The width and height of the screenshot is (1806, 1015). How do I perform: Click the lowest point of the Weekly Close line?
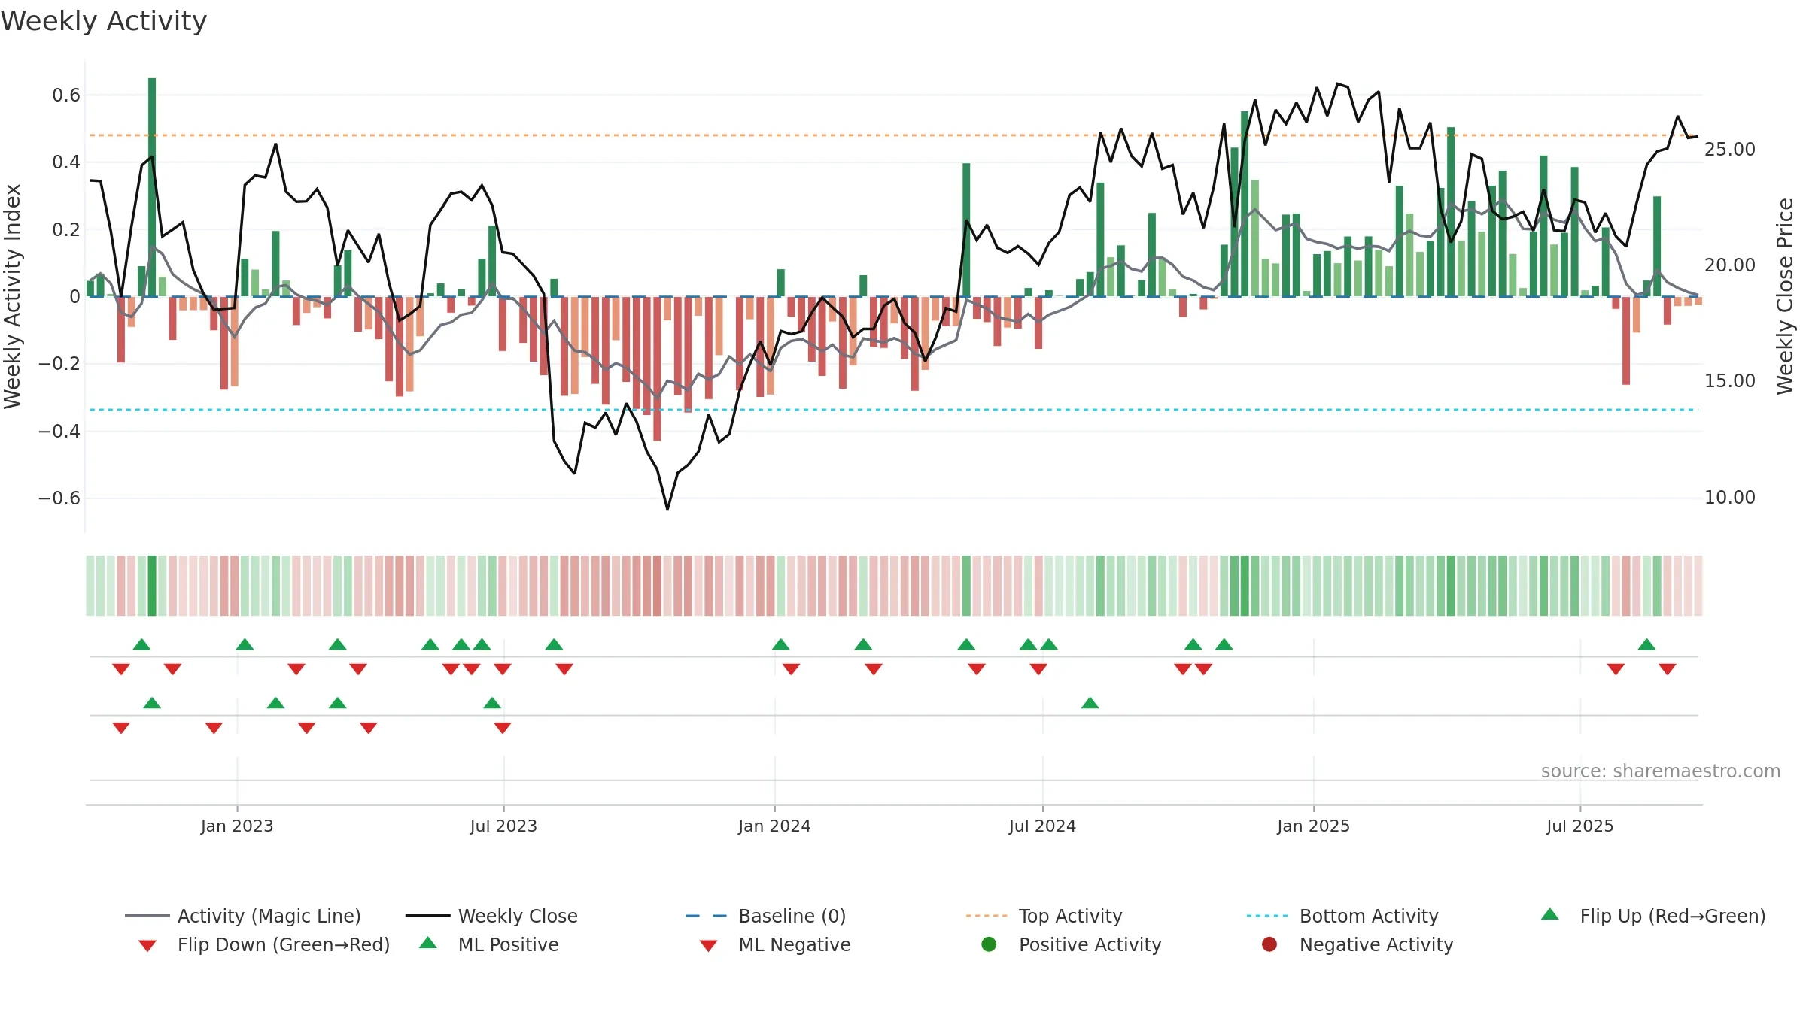tap(667, 508)
